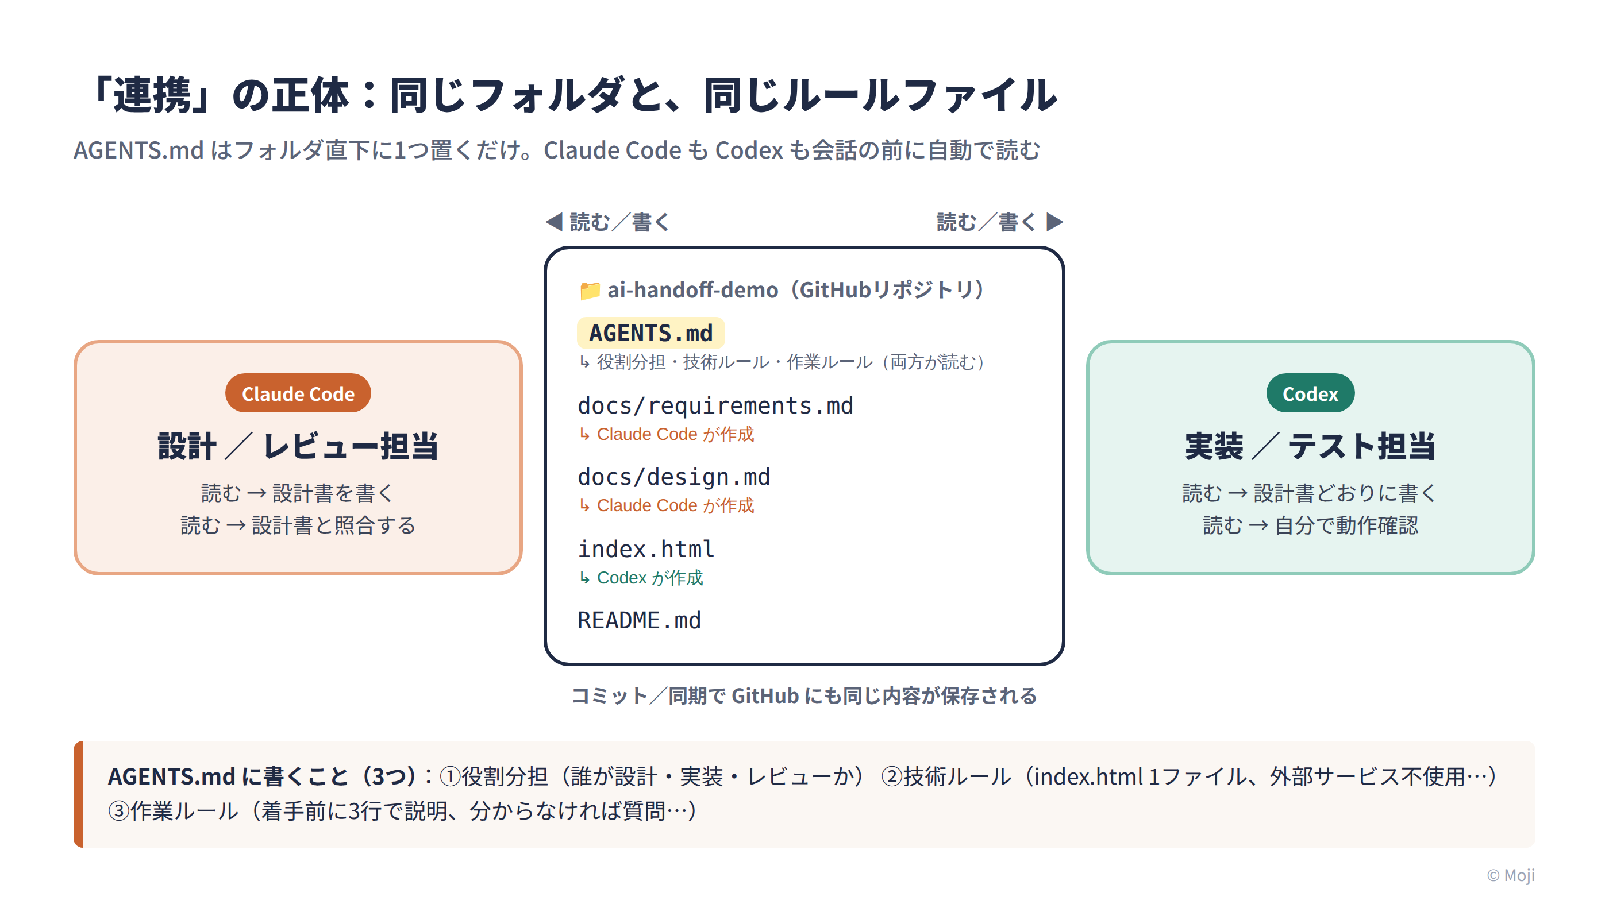The height and width of the screenshot is (912, 1609).
Task: Click the green Codex badge
Action: click(1310, 393)
